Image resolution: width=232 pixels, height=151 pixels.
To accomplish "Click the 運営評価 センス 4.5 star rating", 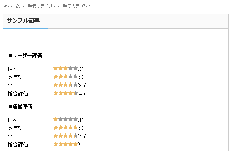I will pos(66,136).
